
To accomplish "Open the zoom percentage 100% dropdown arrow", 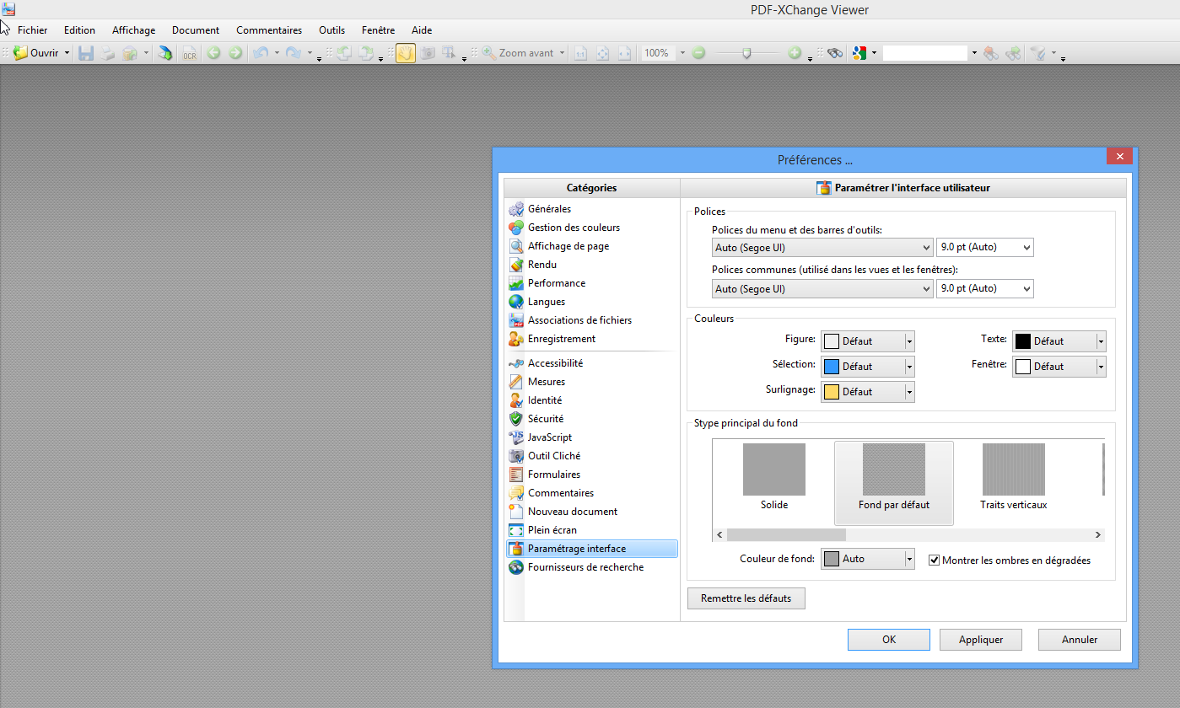I will click(x=682, y=53).
